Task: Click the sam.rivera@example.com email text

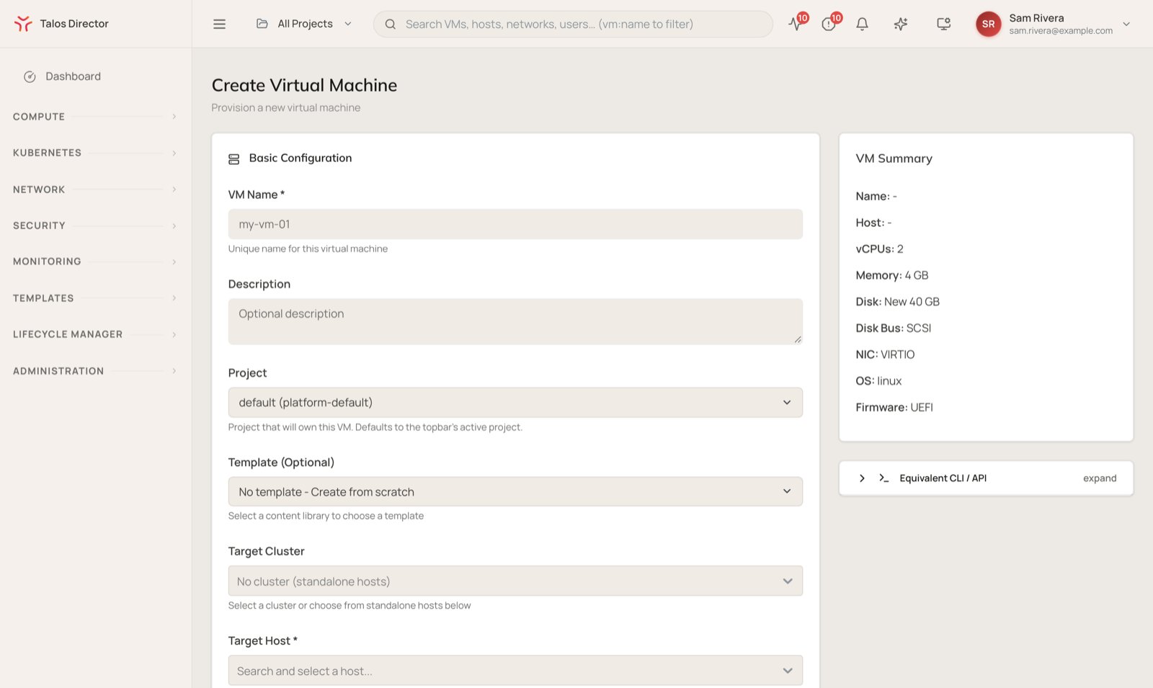Action: pyautogui.click(x=1061, y=31)
